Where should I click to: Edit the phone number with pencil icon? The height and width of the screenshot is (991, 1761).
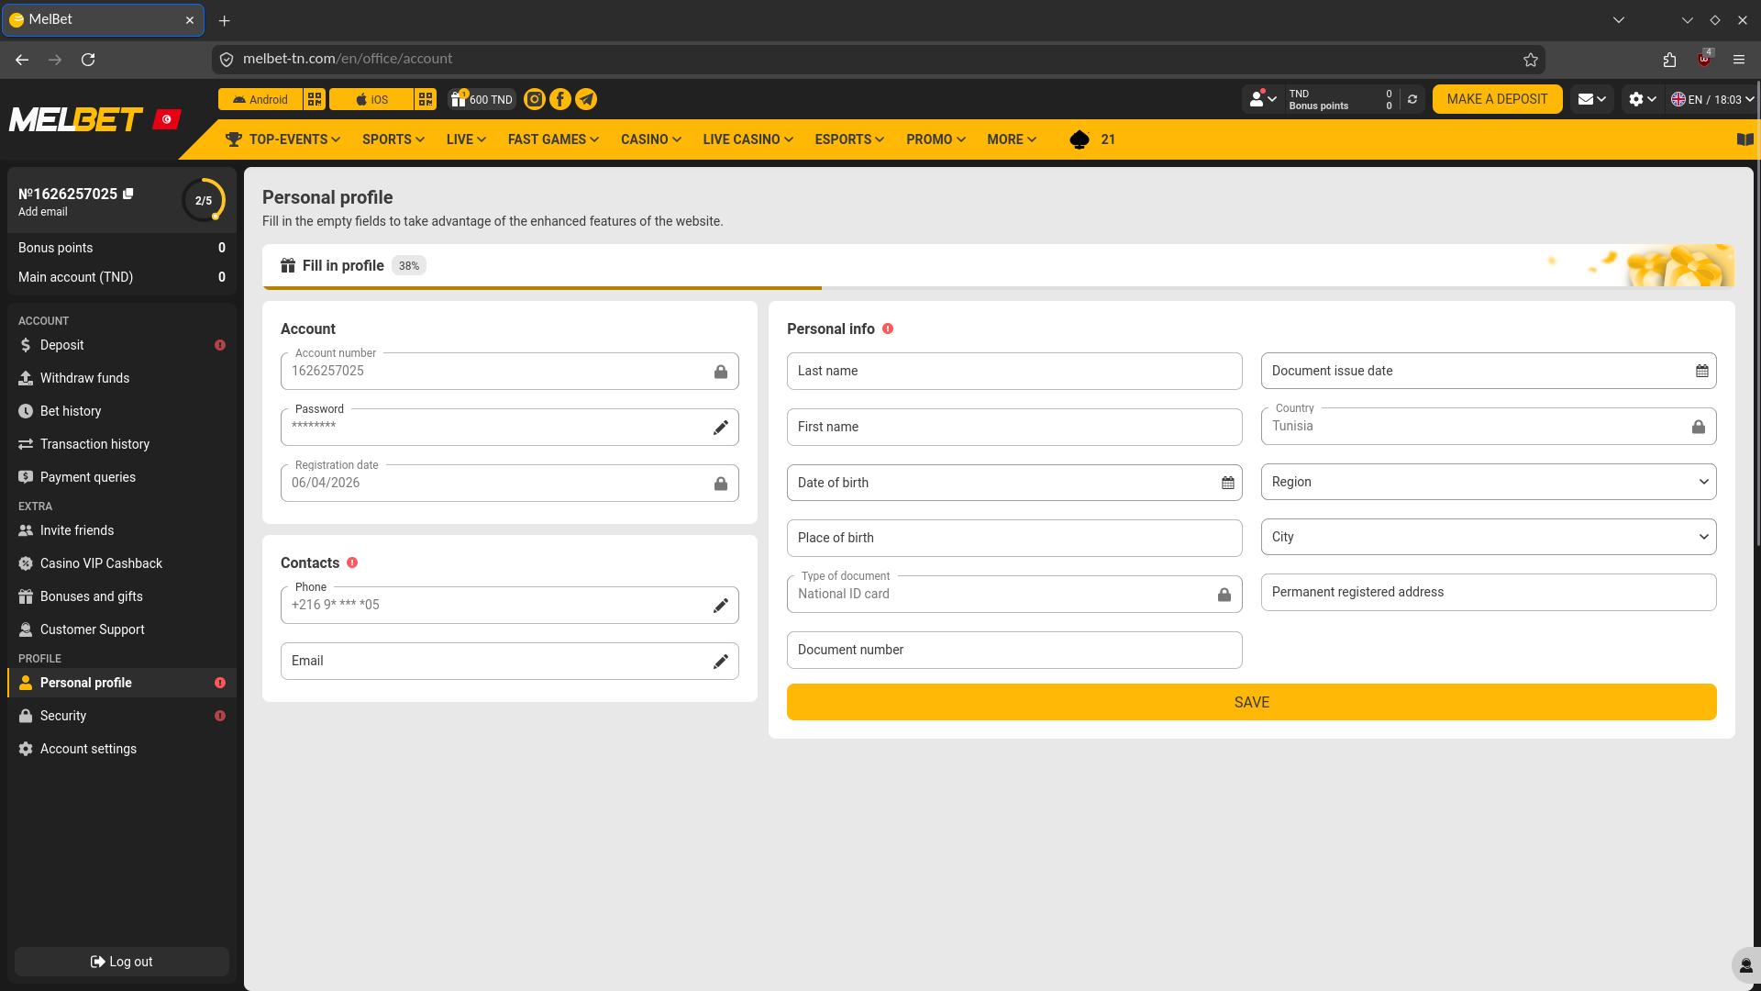(x=721, y=606)
